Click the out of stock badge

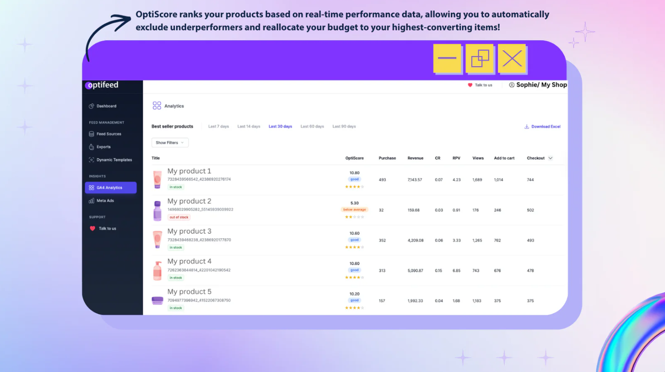pyautogui.click(x=179, y=217)
